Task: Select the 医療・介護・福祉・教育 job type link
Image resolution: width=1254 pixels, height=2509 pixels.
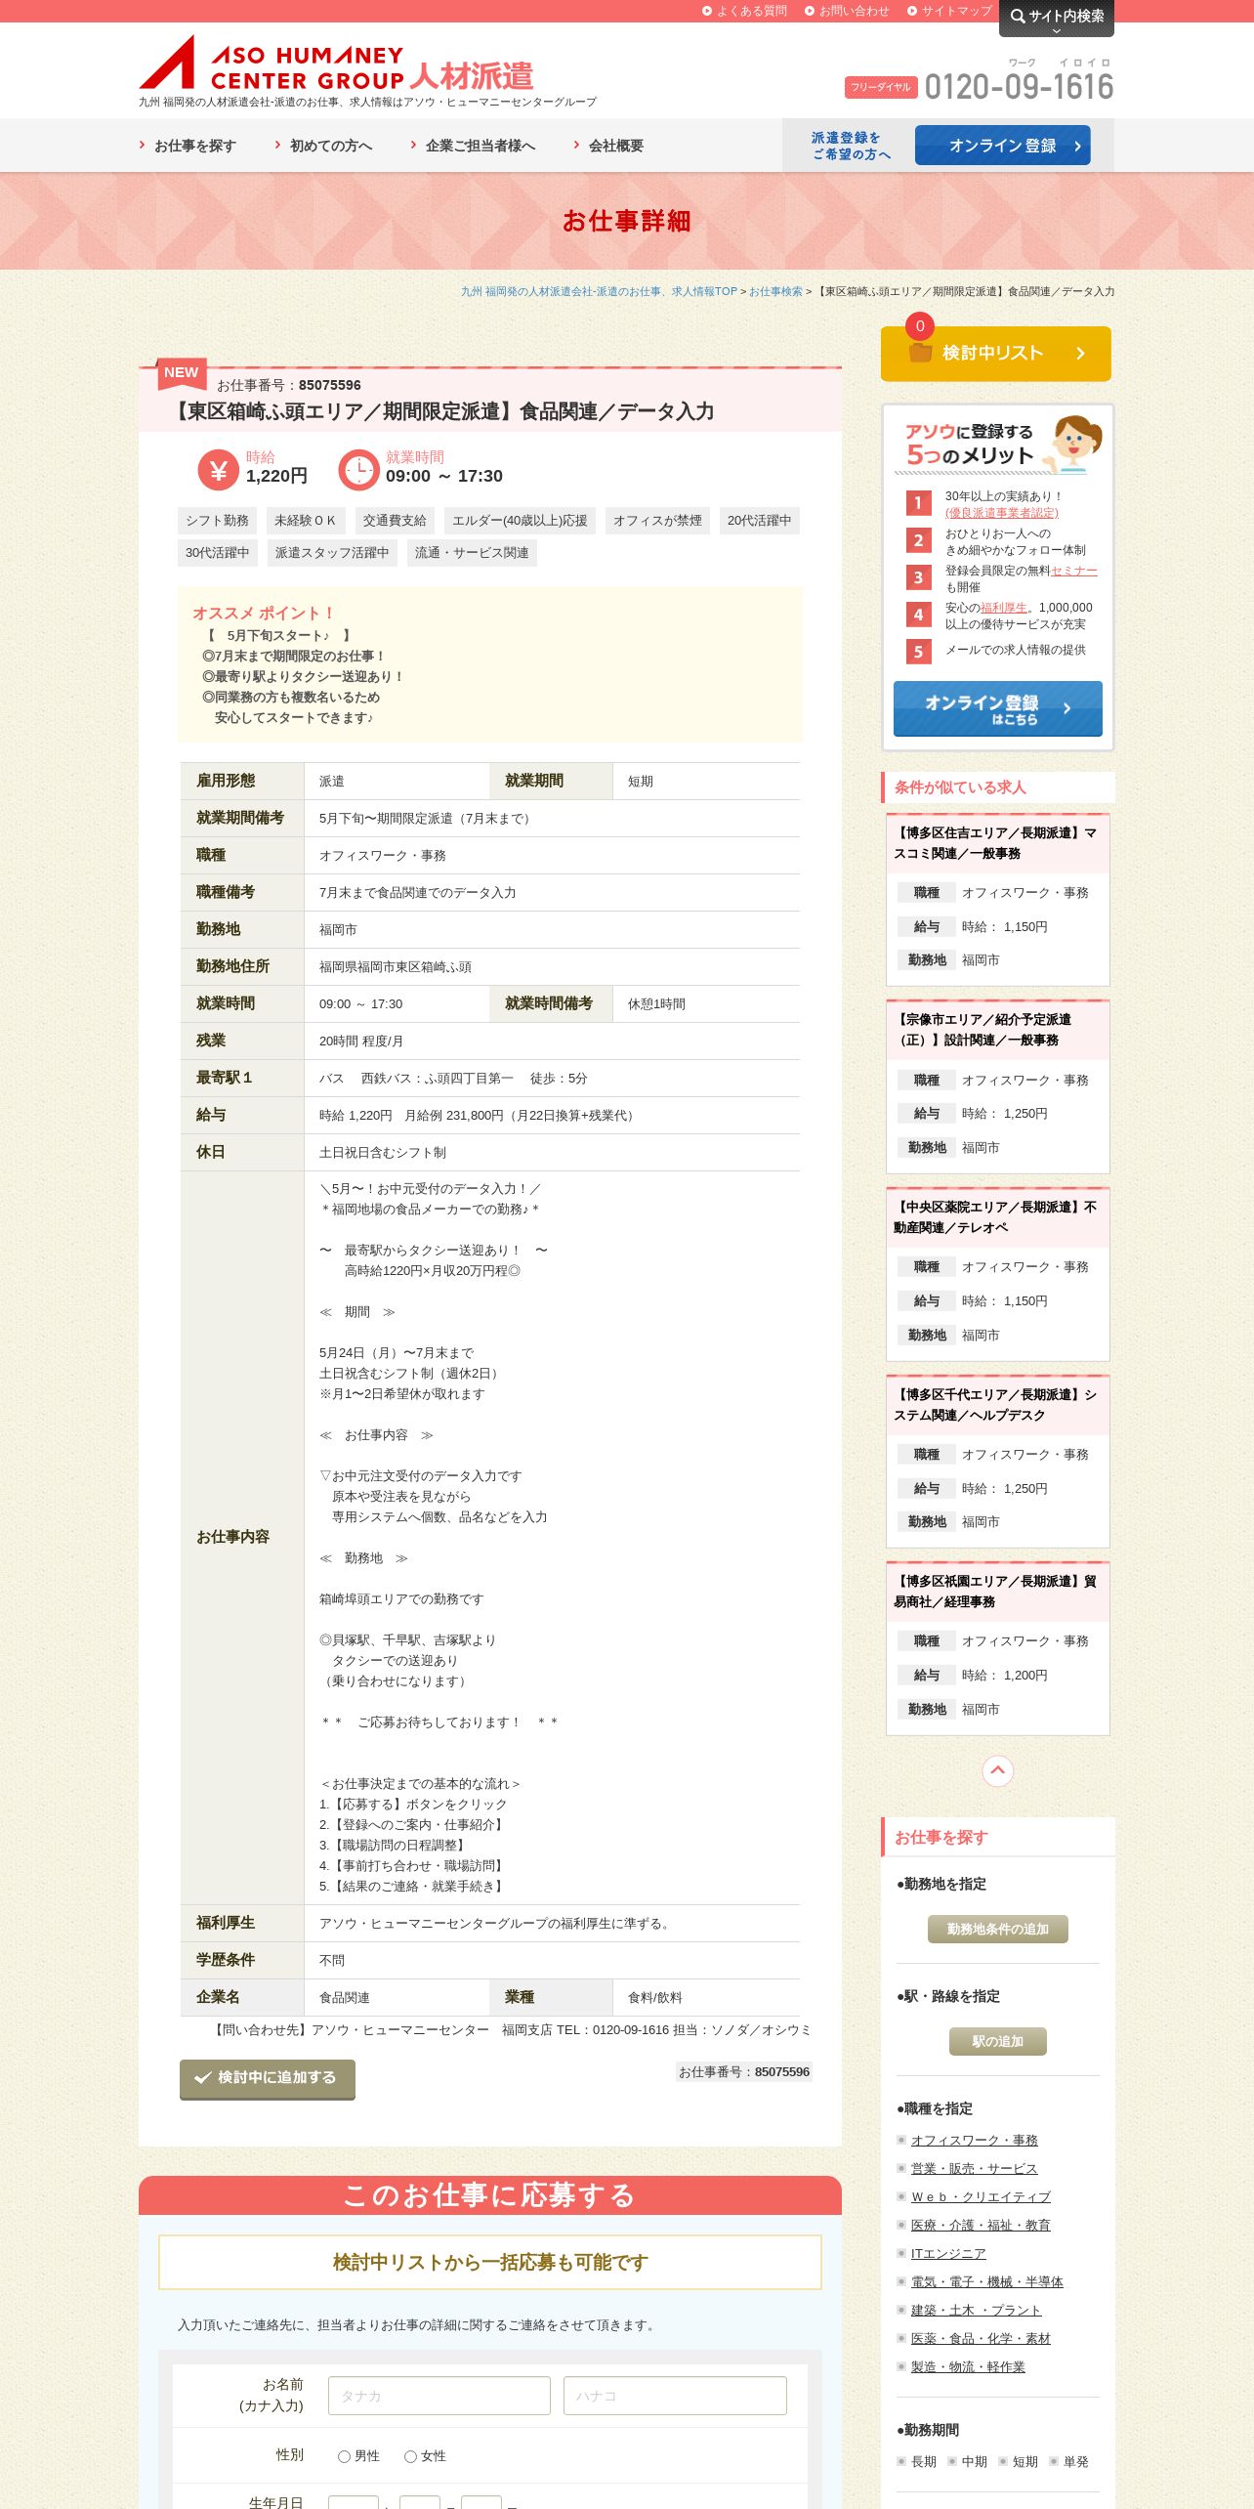Action: coord(982,2225)
